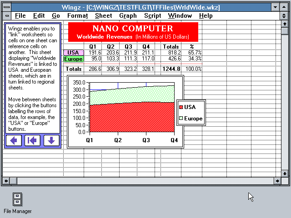The width and height of the screenshot is (291, 218).
Task: Open the File Manager desktop icon
Action: click(17, 203)
